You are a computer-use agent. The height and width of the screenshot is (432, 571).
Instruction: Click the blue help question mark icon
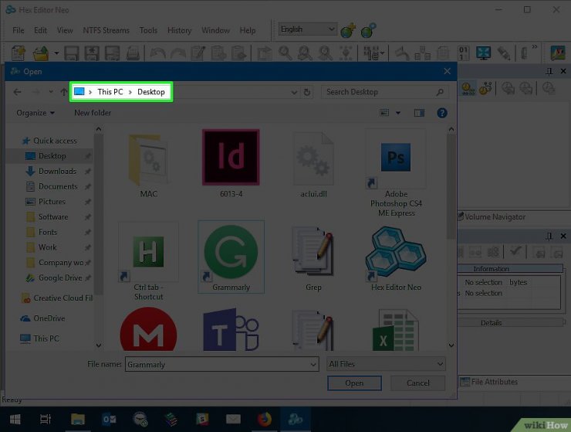[x=441, y=113]
